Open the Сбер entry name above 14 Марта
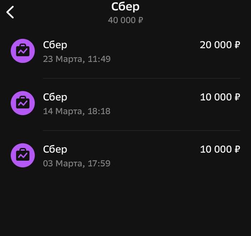Screen dimensions: 251x236 (55, 97)
